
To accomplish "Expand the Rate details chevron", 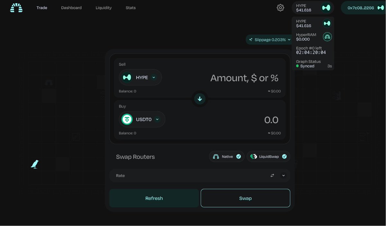I will (283, 176).
